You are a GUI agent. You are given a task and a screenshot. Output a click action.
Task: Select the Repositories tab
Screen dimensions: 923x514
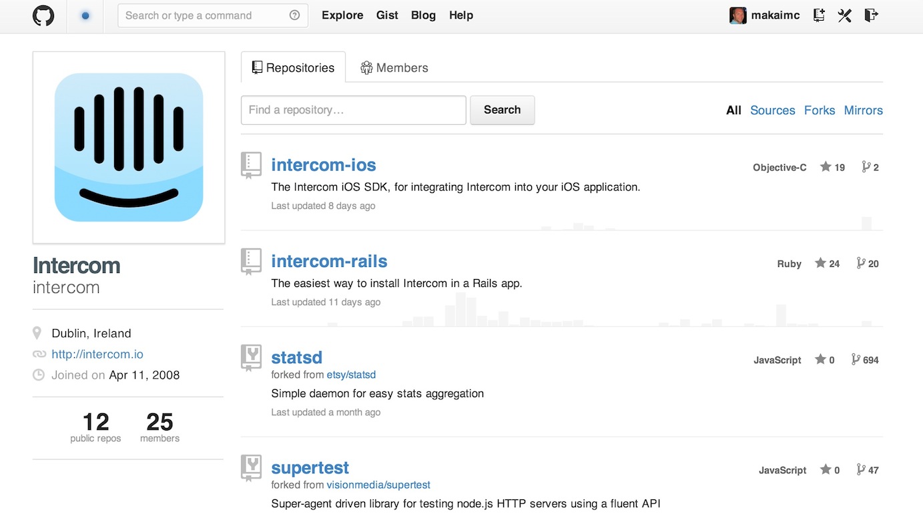293,67
